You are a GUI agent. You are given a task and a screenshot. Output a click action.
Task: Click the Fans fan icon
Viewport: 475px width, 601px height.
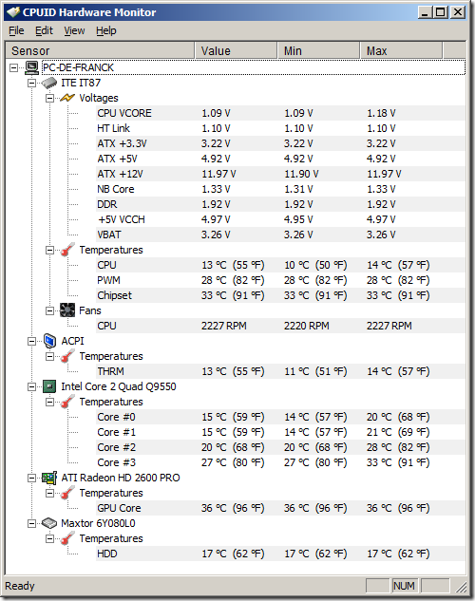(x=67, y=310)
